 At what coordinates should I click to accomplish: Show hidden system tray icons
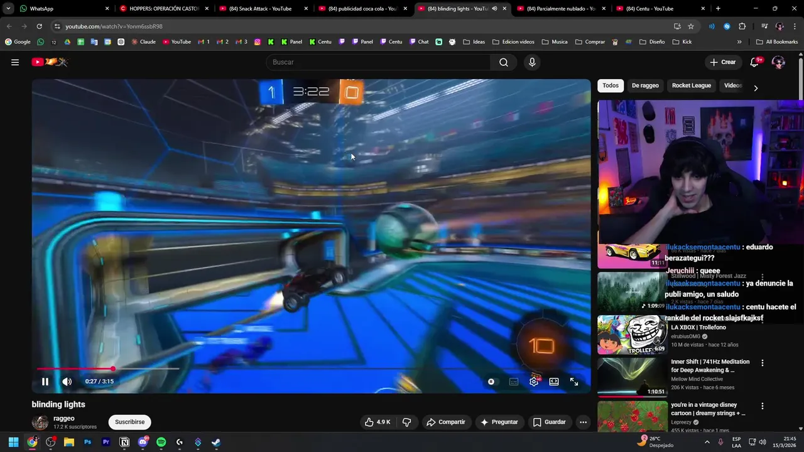click(707, 442)
